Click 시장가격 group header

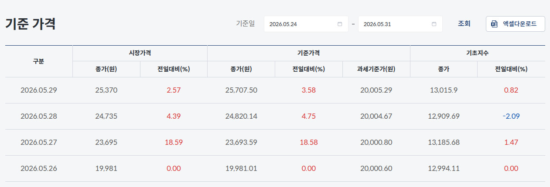[140, 53]
